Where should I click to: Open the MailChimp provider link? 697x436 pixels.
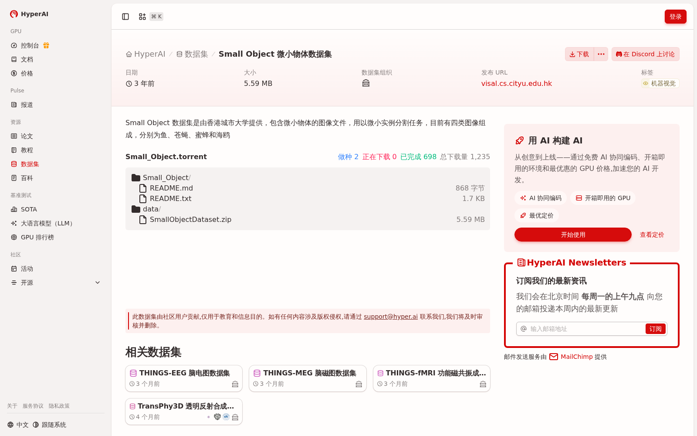point(571,357)
